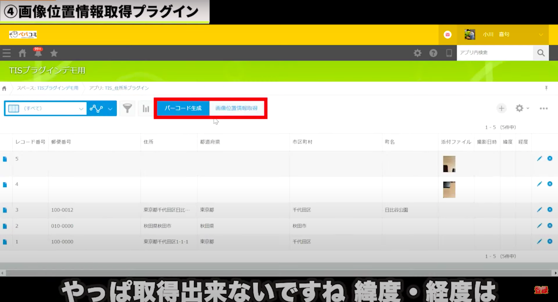Open attached image thumbnail in record 5

(x=449, y=164)
